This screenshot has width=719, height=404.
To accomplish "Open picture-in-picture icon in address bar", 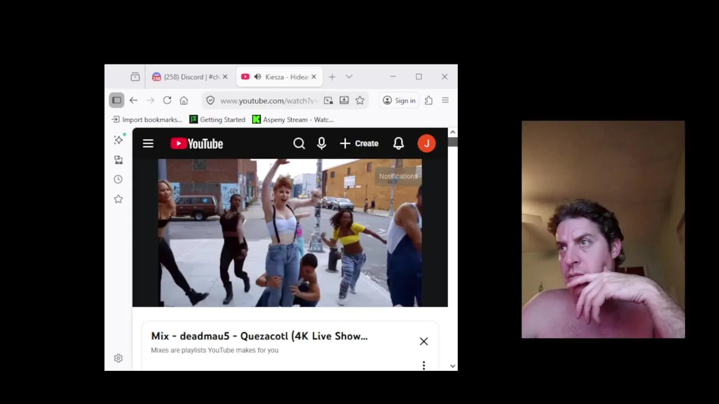I will click(328, 100).
